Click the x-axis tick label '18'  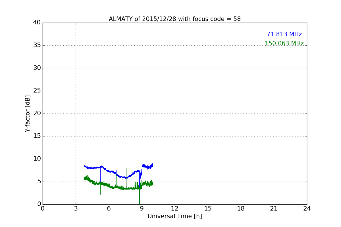(241, 209)
